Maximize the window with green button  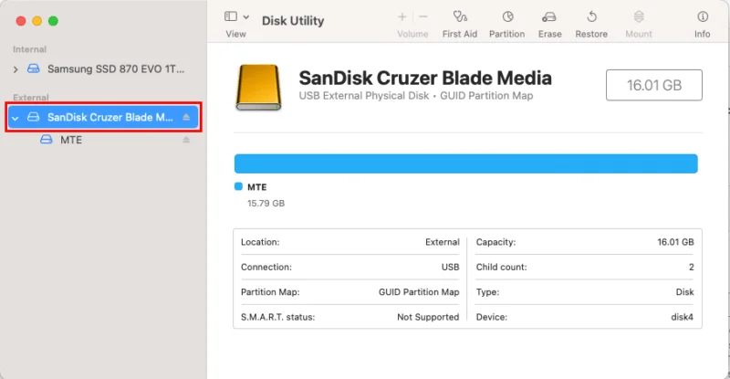(54, 21)
